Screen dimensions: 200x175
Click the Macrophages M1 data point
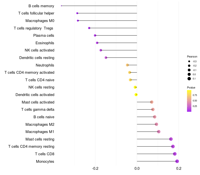click(158, 132)
